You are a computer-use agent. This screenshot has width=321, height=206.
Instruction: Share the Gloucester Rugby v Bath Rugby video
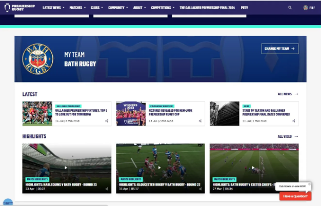[x=200, y=189]
